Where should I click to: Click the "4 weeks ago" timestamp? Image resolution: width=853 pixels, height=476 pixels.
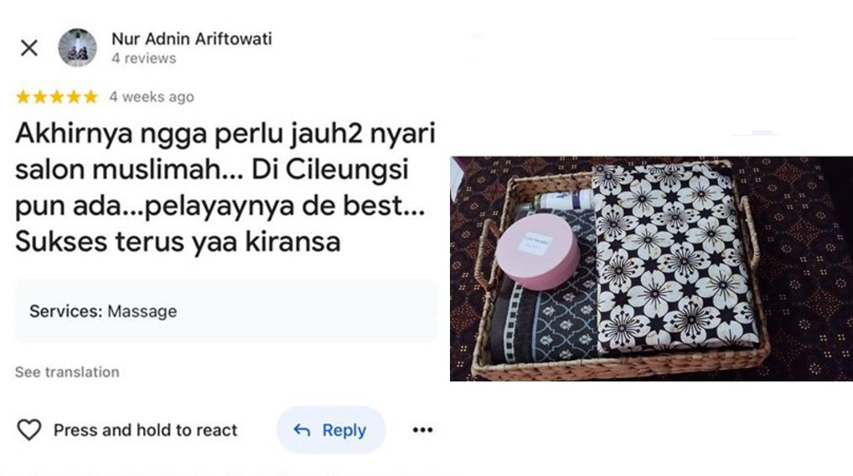151,97
